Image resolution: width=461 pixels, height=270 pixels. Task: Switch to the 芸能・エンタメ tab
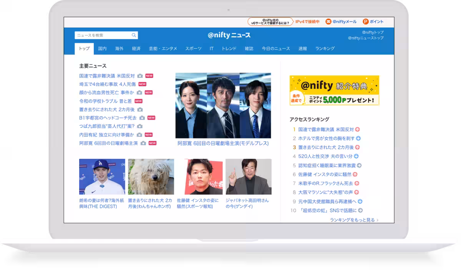tap(163, 49)
